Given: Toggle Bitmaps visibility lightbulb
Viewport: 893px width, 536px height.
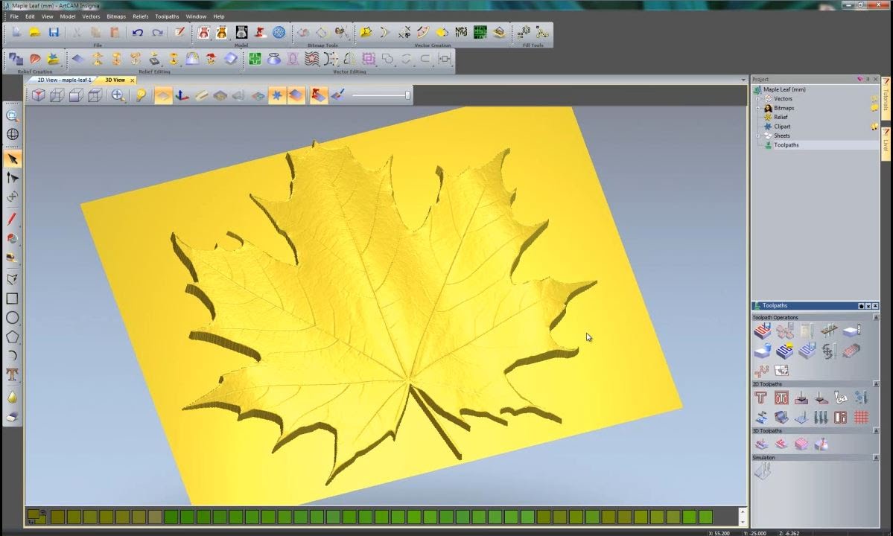Looking at the screenshot, I should pyautogui.click(x=874, y=107).
